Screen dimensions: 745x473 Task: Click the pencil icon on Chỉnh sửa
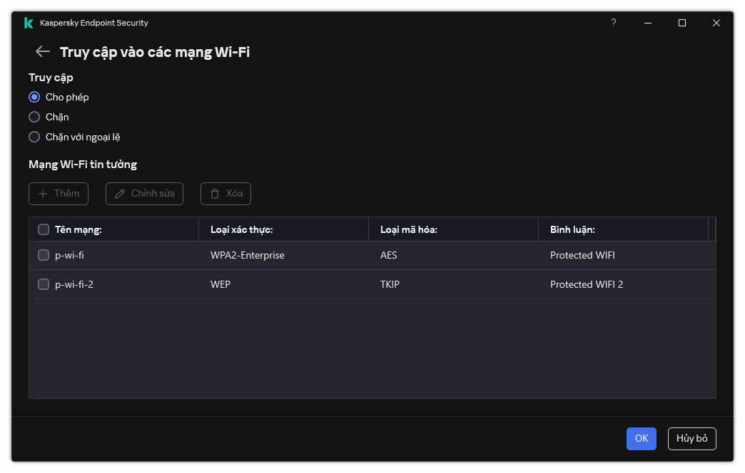pyautogui.click(x=119, y=194)
